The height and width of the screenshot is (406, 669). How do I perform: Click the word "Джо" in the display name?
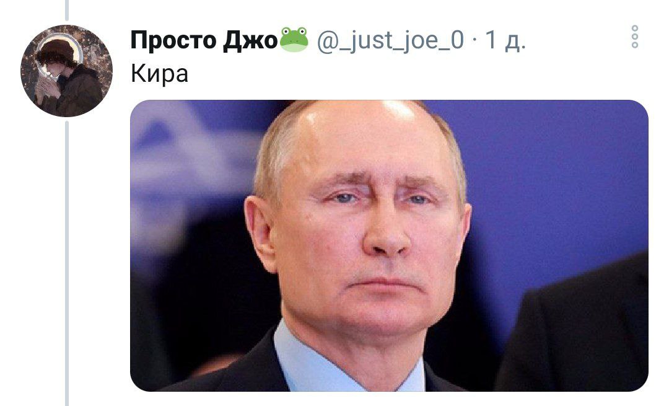pyautogui.click(x=250, y=40)
